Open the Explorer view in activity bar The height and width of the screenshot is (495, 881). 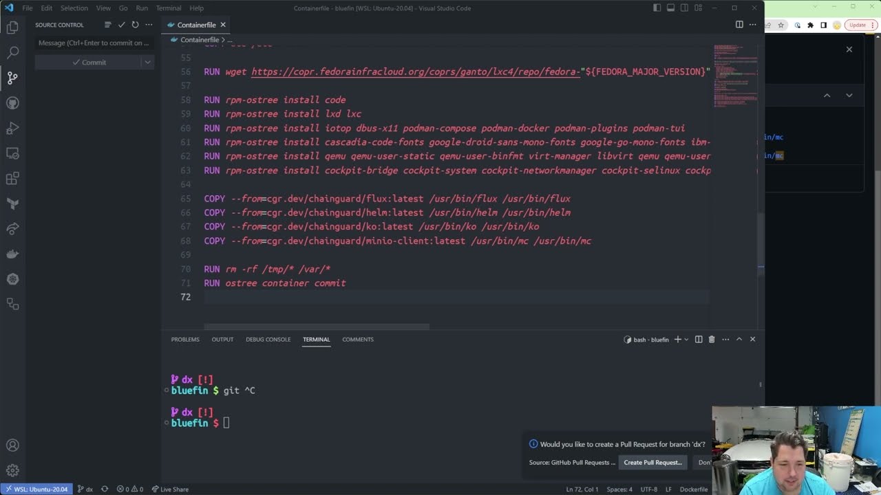[12, 27]
